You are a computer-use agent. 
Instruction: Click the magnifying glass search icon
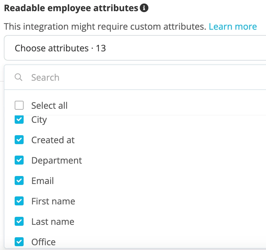pos(18,77)
